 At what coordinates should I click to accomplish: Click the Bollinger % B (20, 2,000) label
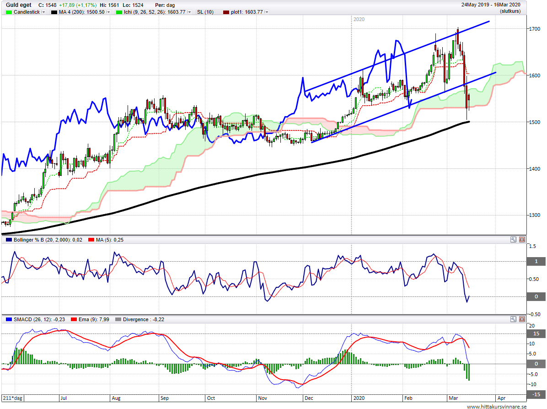(x=48, y=240)
